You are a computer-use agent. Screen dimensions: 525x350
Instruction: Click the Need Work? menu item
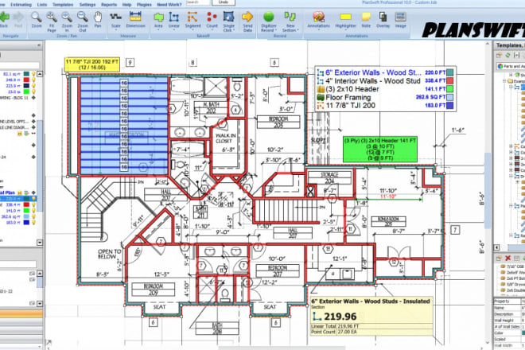click(169, 5)
